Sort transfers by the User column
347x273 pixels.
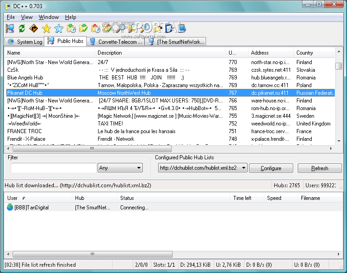(38, 198)
